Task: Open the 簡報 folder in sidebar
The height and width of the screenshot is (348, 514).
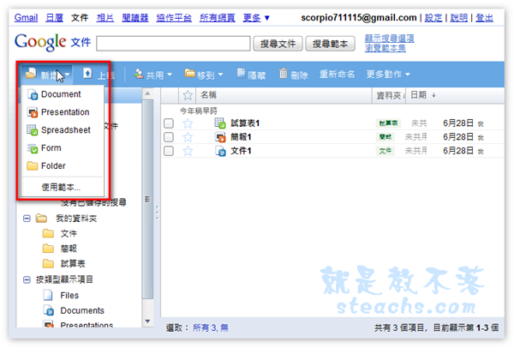Action: coord(69,249)
